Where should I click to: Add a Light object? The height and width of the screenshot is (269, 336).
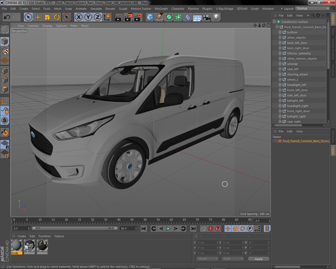tap(216, 17)
